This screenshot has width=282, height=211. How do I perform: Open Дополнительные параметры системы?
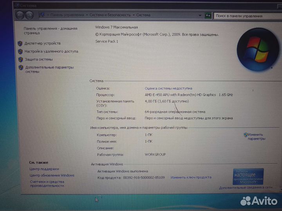(x=49, y=70)
